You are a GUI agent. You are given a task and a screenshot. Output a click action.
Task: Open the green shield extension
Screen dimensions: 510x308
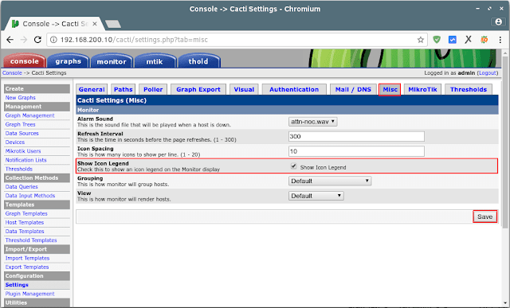(x=437, y=40)
